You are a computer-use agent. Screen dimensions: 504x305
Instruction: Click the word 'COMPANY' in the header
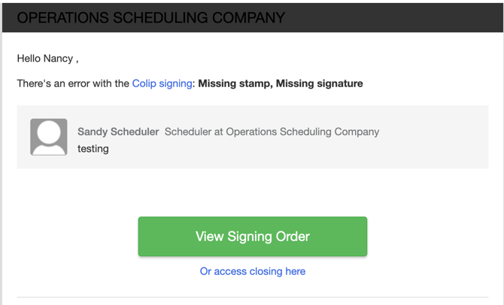tap(249, 17)
